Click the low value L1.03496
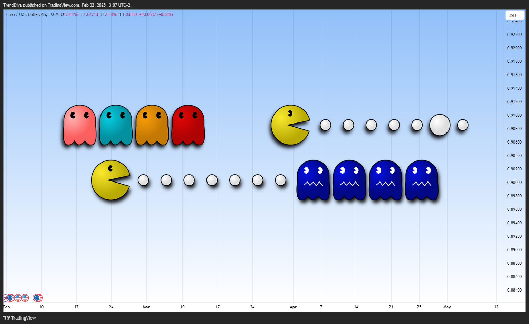 tap(109, 14)
